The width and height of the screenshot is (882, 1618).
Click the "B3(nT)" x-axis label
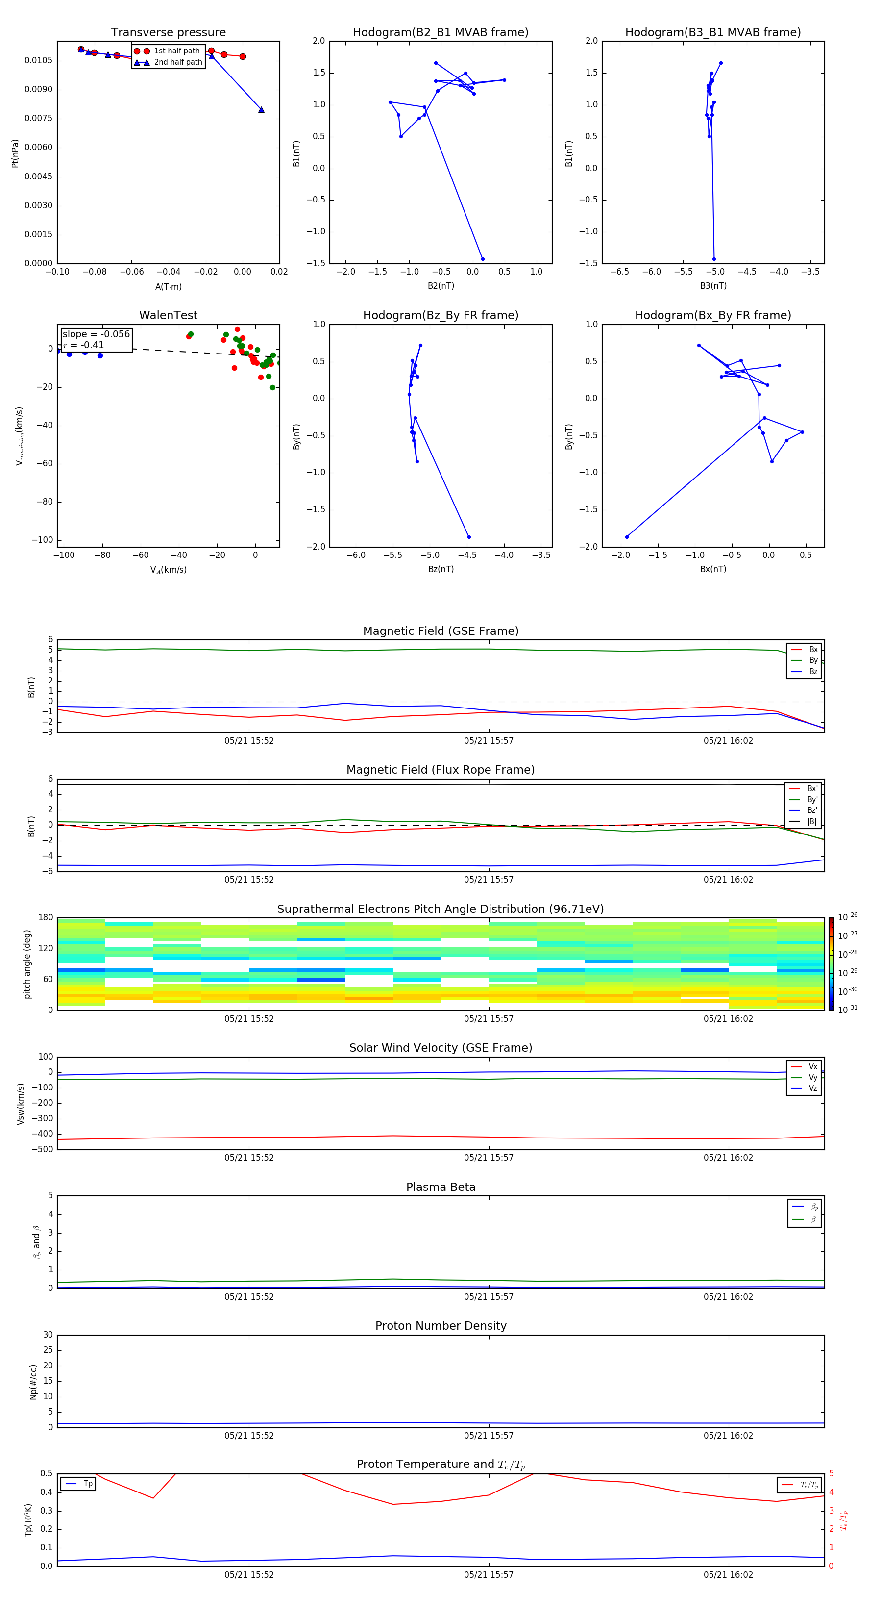pyautogui.click(x=713, y=286)
